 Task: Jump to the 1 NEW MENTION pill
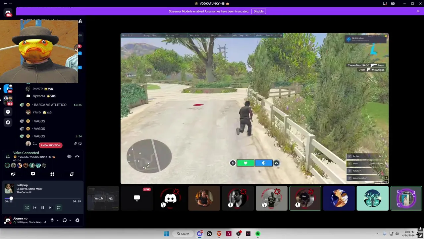click(x=51, y=145)
